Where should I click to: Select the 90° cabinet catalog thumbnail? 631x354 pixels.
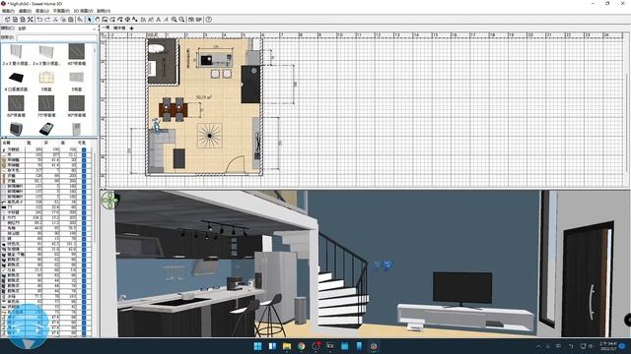[77, 103]
